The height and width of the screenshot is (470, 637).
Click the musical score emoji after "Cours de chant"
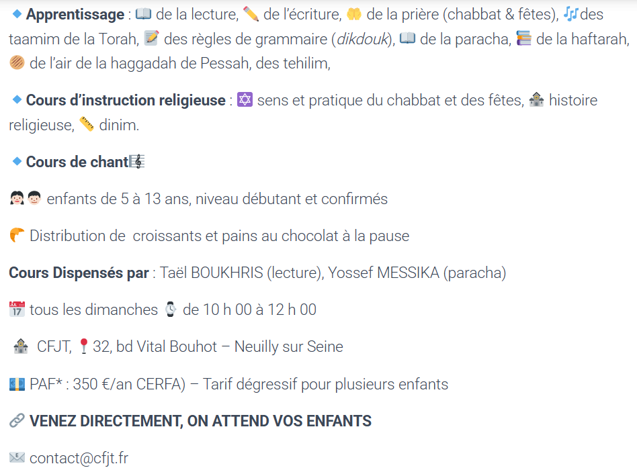click(x=137, y=162)
